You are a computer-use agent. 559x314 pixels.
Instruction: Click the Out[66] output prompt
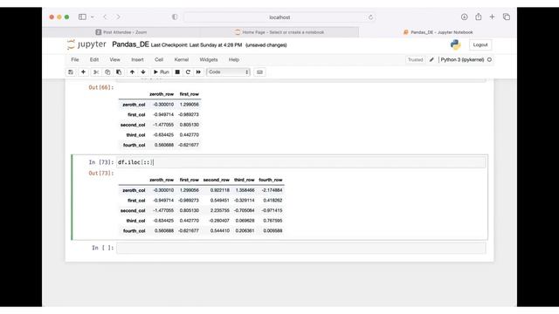point(101,87)
